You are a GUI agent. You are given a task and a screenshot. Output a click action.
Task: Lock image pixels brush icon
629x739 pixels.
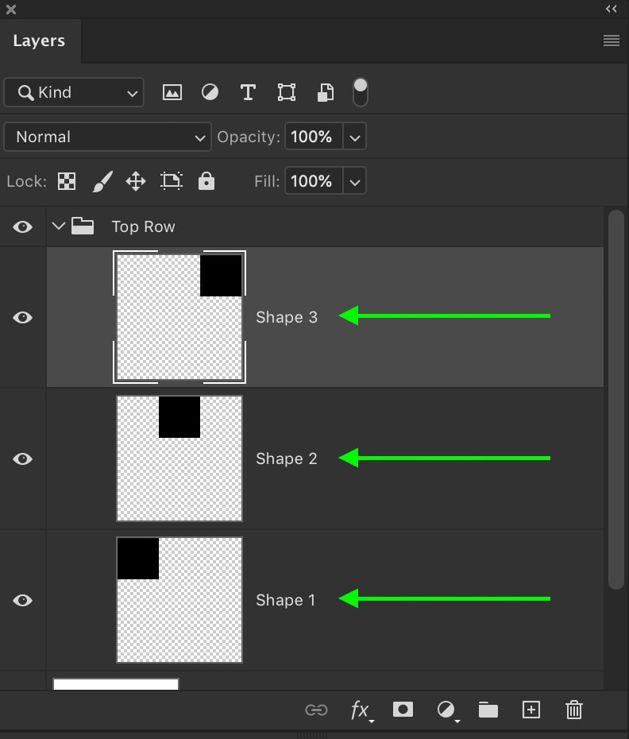tap(102, 181)
